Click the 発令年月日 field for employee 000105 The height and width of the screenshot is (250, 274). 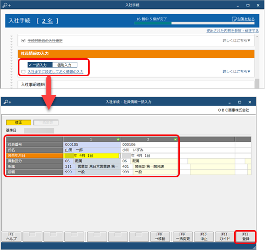[92, 155]
